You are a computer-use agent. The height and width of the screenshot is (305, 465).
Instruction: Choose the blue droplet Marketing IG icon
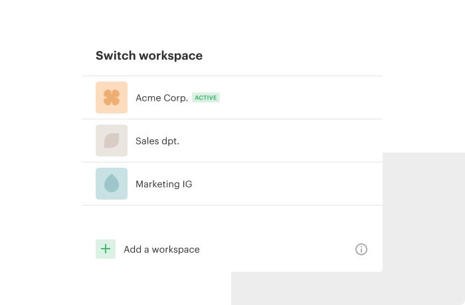112,184
